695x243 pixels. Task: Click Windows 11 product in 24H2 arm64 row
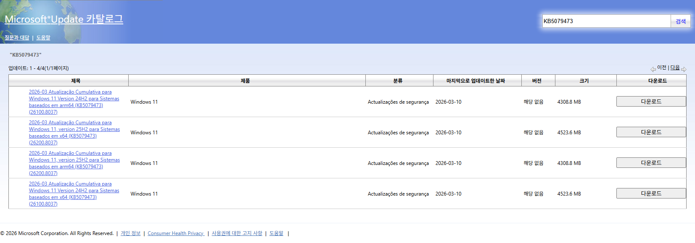coord(144,102)
